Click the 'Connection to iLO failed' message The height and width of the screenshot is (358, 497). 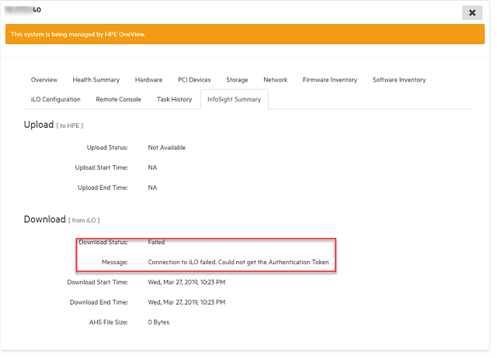tap(238, 262)
